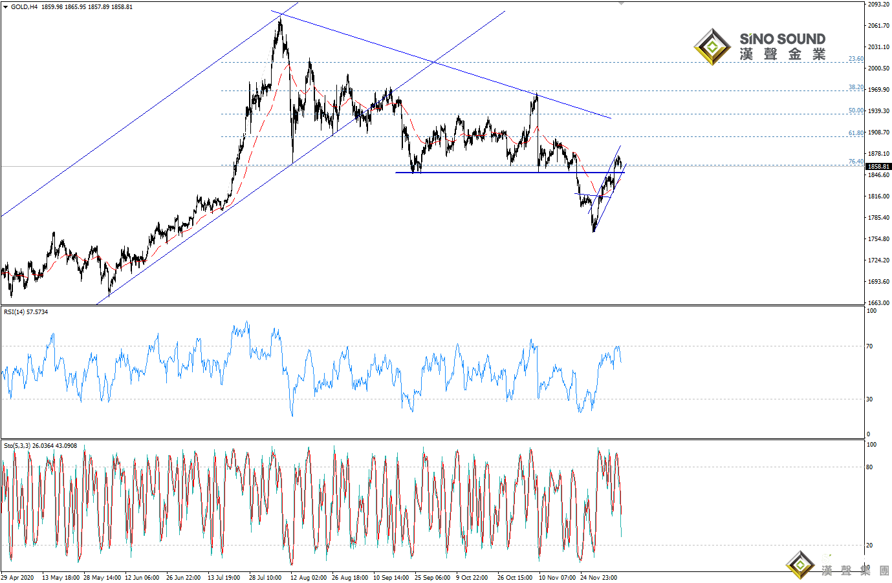
Task: Click the RSI 70 level scale label
Action: [x=870, y=346]
